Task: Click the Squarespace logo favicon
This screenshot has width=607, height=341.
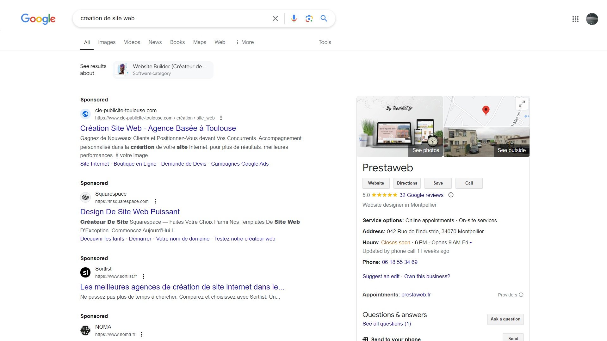Action: [x=85, y=198]
